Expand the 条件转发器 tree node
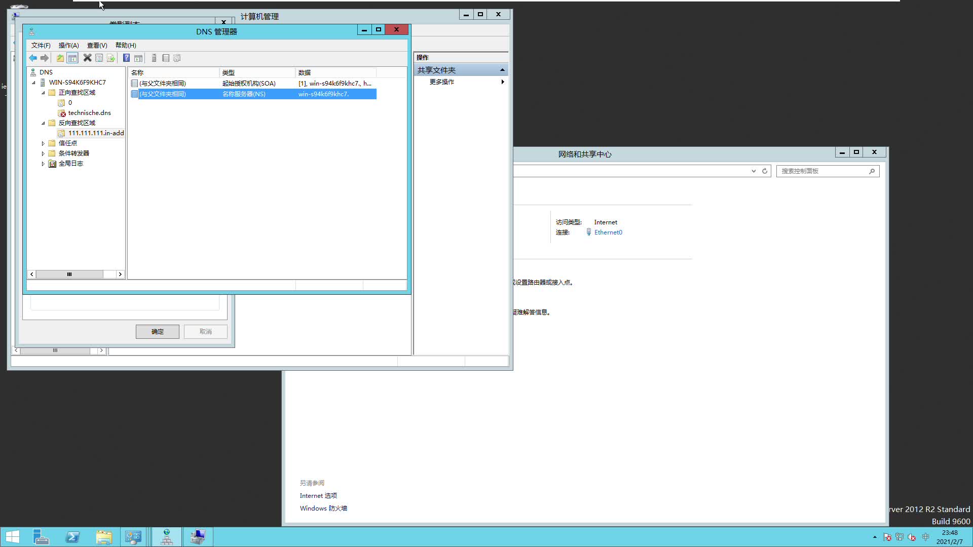 click(x=43, y=153)
